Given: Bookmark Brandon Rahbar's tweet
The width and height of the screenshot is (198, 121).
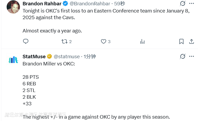Looking at the screenshot, I should (181, 41).
